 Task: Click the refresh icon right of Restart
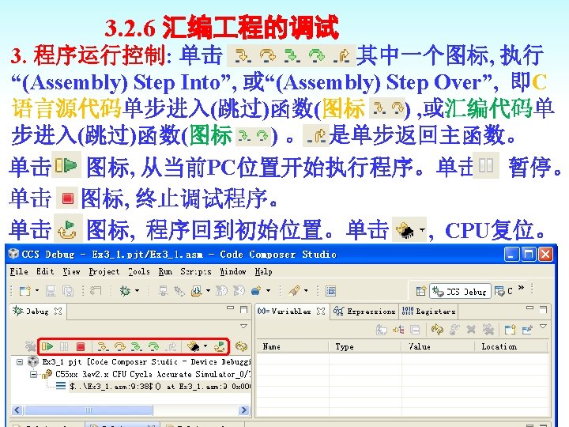(241, 346)
